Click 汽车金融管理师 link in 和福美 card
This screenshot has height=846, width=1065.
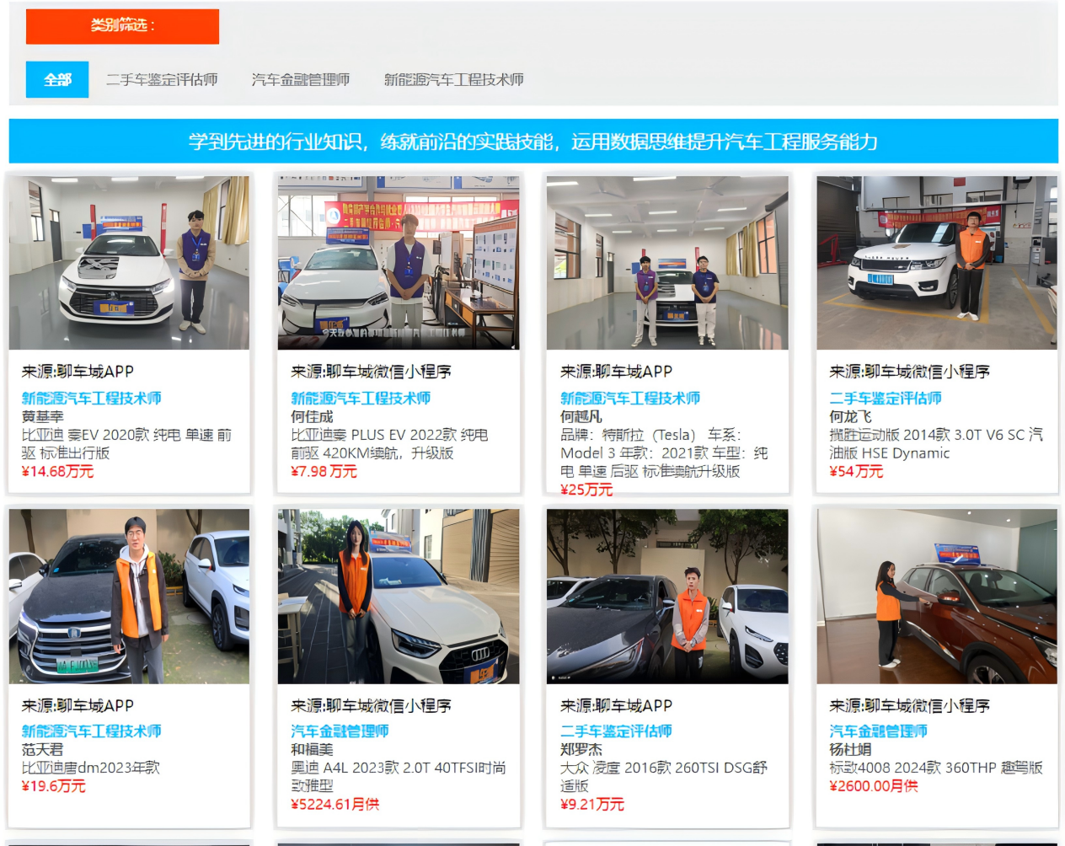click(x=340, y=731)
